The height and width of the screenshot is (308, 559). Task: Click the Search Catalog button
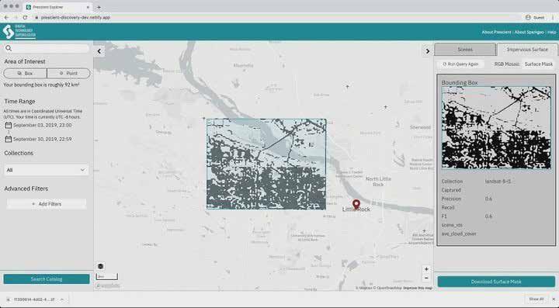(47, 279)
